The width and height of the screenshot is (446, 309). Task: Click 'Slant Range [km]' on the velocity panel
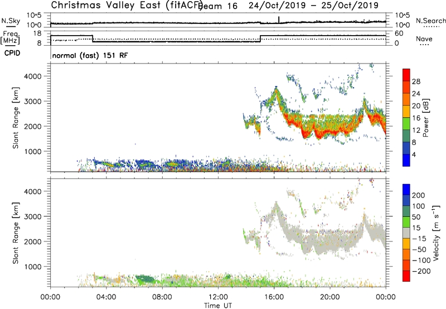pos(16,233)
